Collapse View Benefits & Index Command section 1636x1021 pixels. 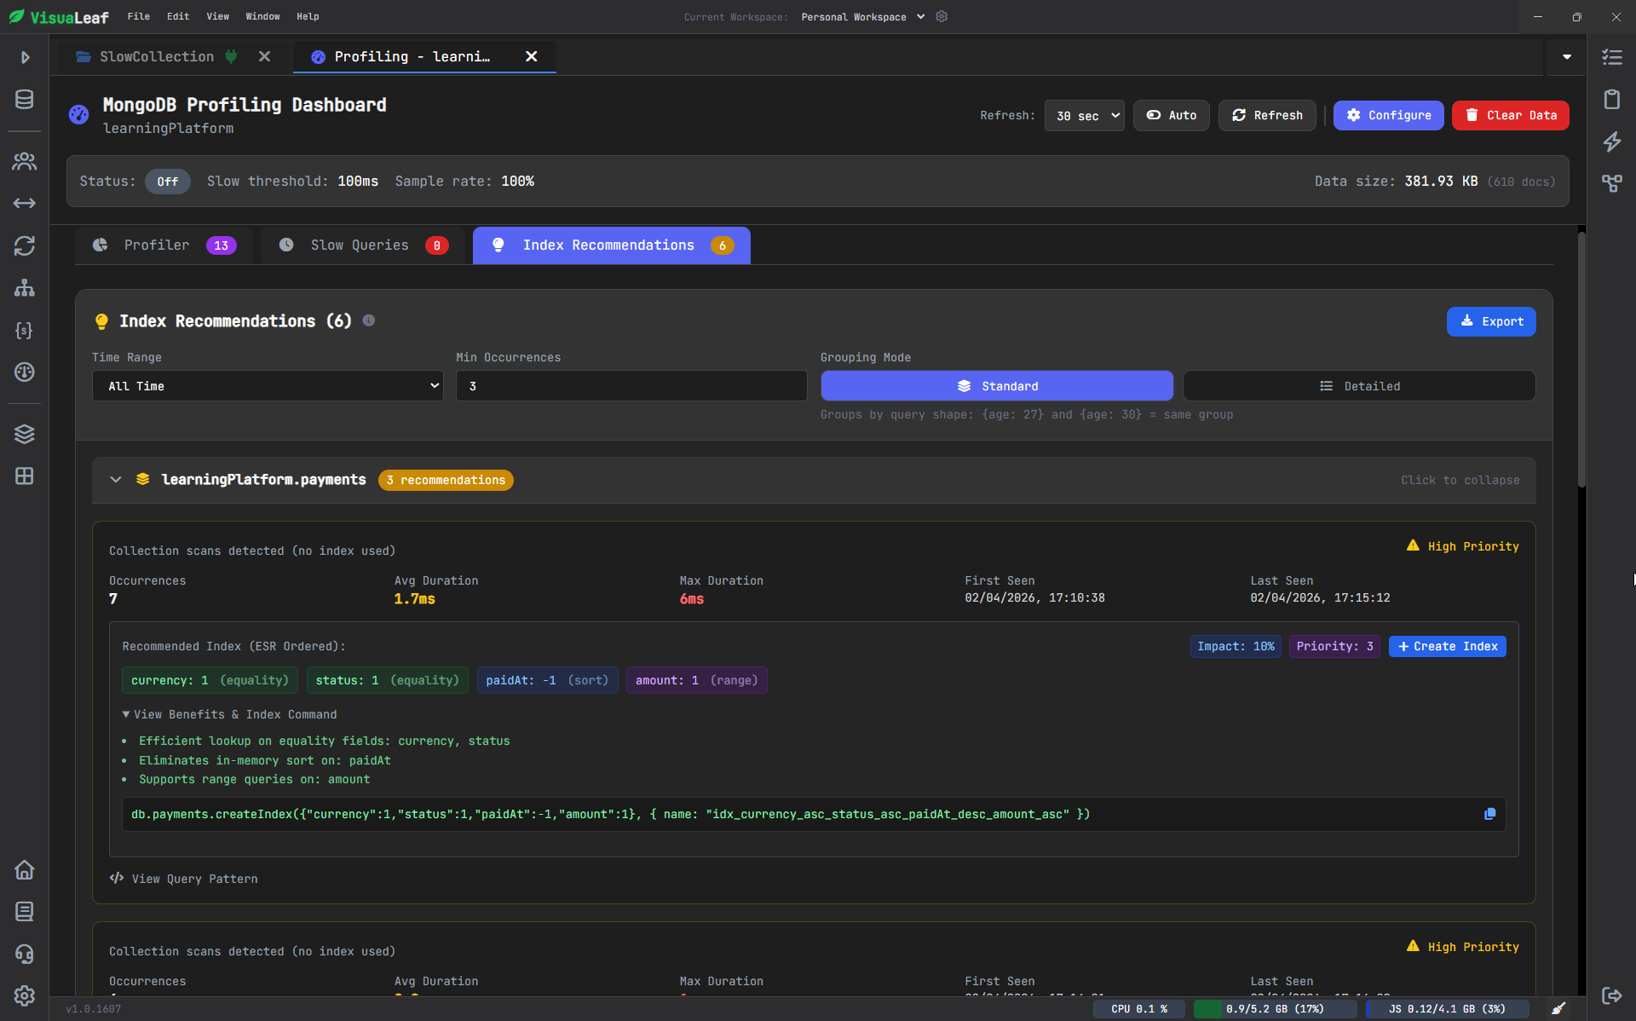tap(229, 714)
